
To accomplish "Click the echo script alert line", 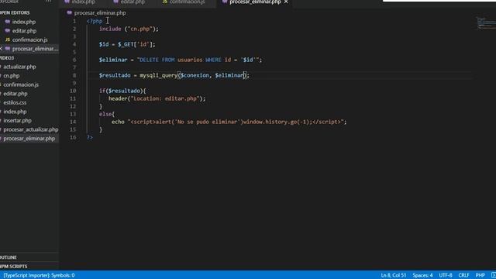I will (x=229, y=122).
